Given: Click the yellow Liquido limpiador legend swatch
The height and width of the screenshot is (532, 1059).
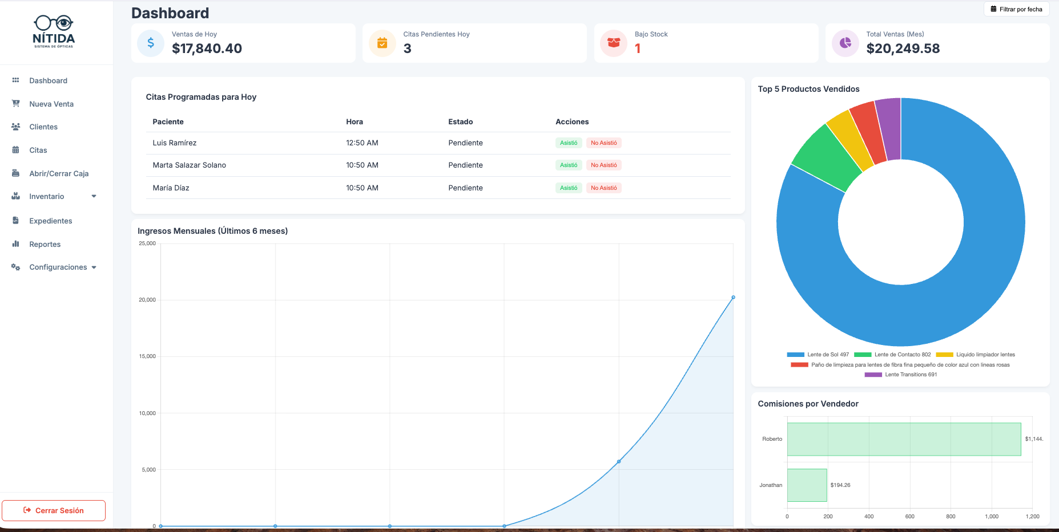Looking at the screenshot, I should click(944, 355).
